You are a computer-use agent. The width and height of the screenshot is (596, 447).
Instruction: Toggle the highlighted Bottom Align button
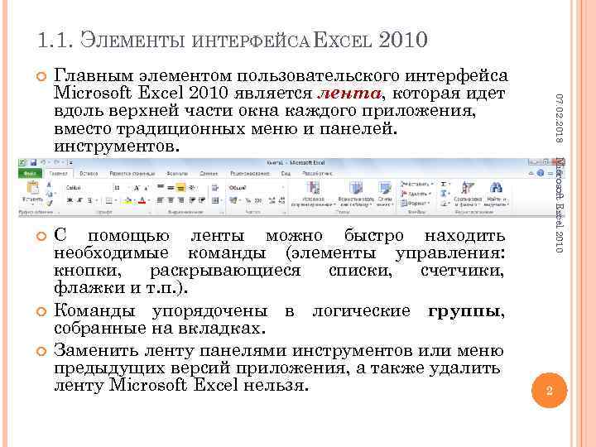click(x=181, y=187)
